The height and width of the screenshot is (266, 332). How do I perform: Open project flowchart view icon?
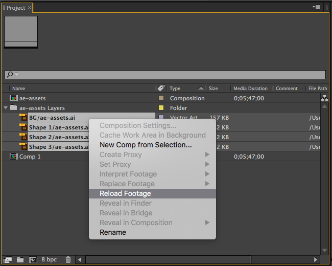point(324,98)
